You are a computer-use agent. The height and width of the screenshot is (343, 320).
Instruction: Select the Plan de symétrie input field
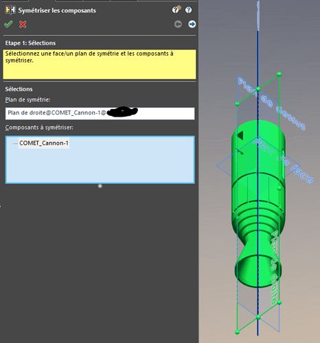coord(100,113)
